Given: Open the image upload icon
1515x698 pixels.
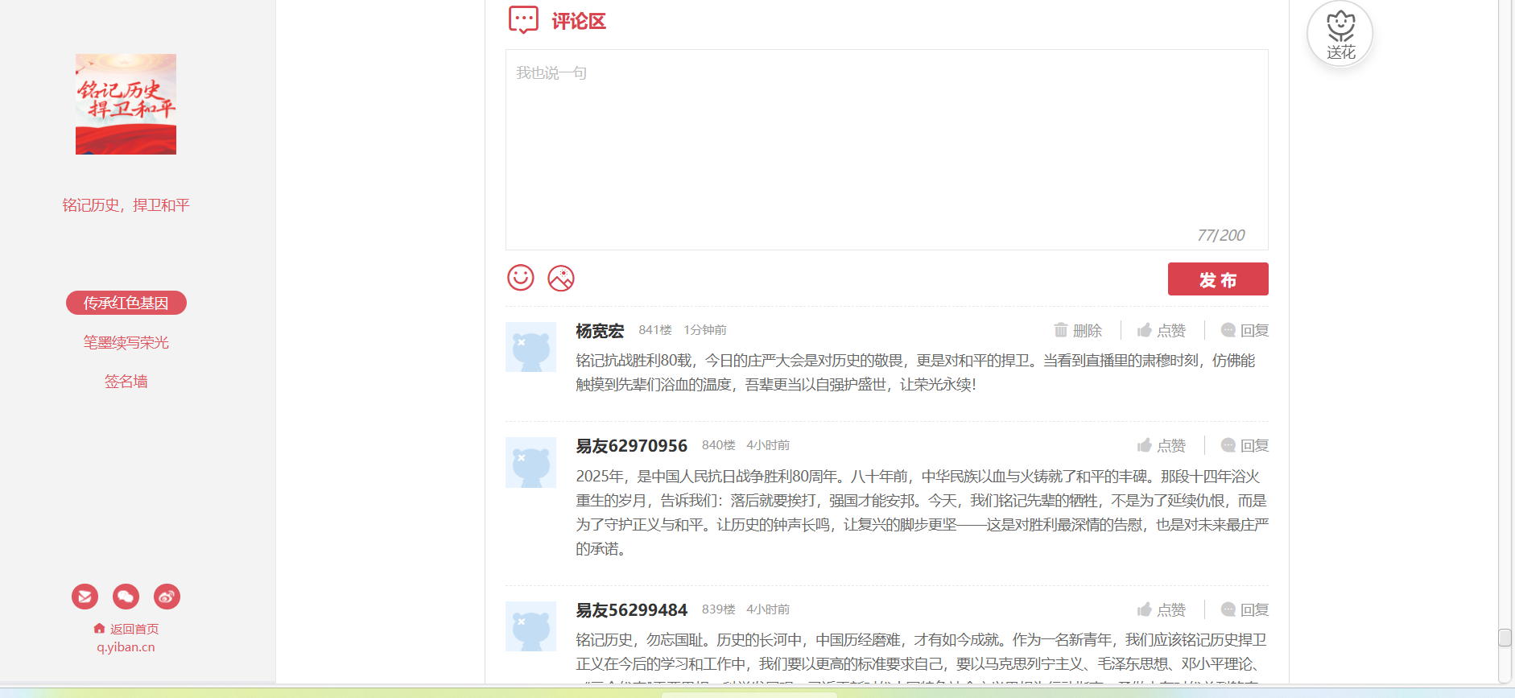Looking at the screenshot, I should [x=561, y=279].
